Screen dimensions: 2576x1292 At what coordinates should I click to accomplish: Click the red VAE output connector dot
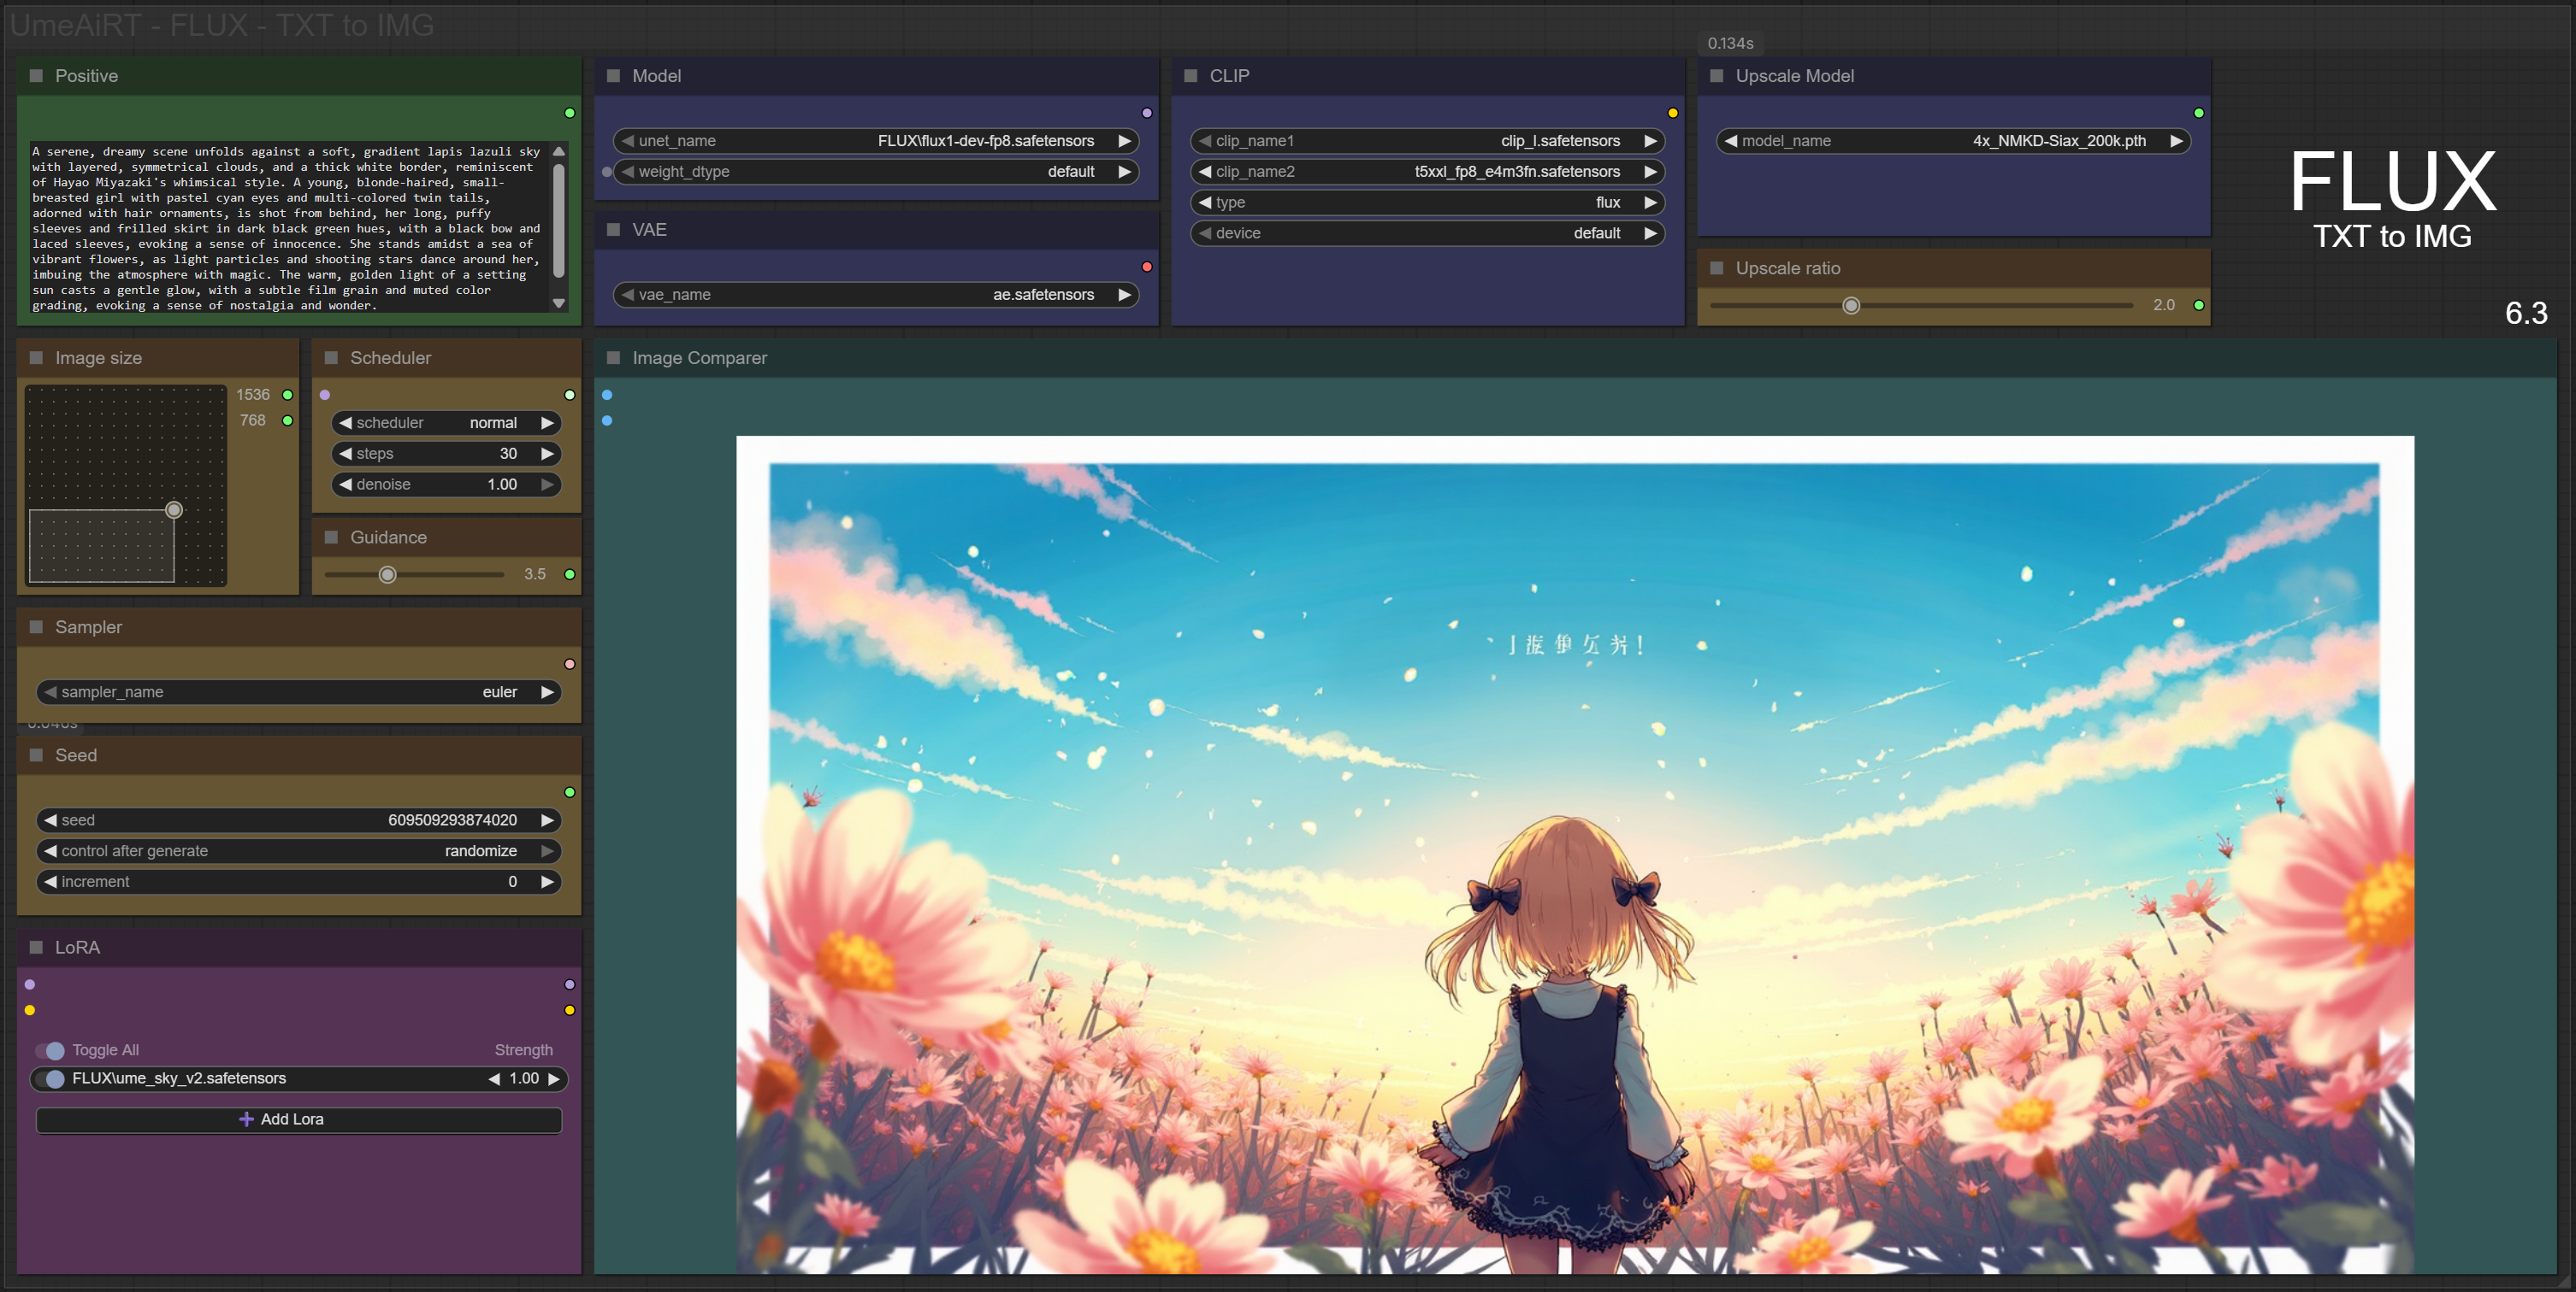point(1147,267)
